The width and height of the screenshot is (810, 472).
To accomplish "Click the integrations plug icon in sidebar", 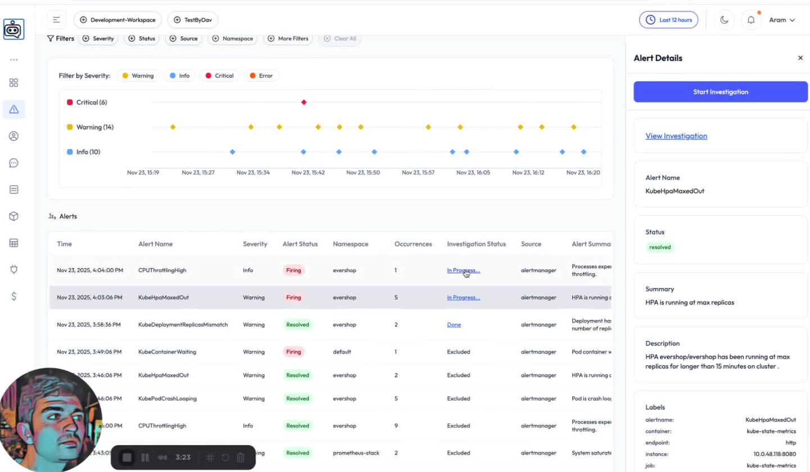I will coord(14,269).
